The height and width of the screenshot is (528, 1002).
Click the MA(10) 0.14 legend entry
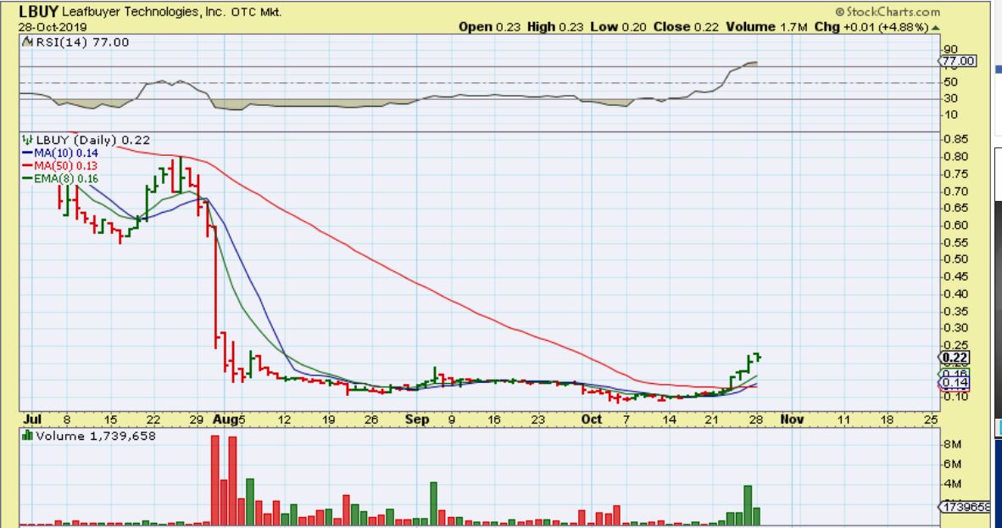coord(61,153)
